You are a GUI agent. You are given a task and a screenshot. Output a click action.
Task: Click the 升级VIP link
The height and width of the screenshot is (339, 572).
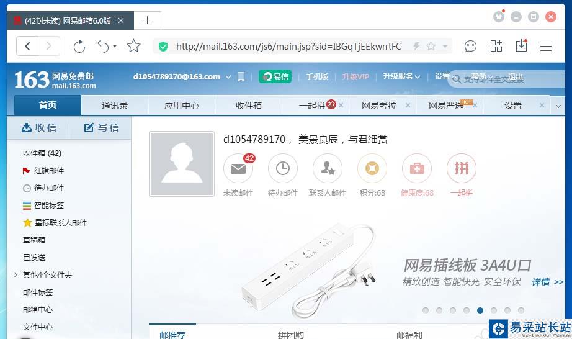355,76
